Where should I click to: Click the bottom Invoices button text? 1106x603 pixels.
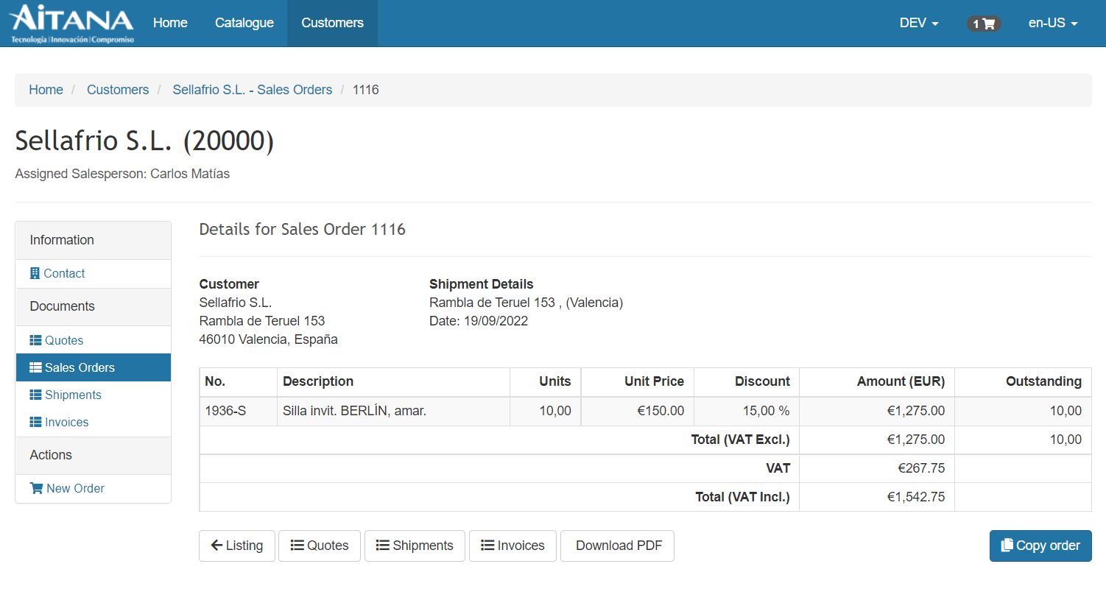click(521, 546)
